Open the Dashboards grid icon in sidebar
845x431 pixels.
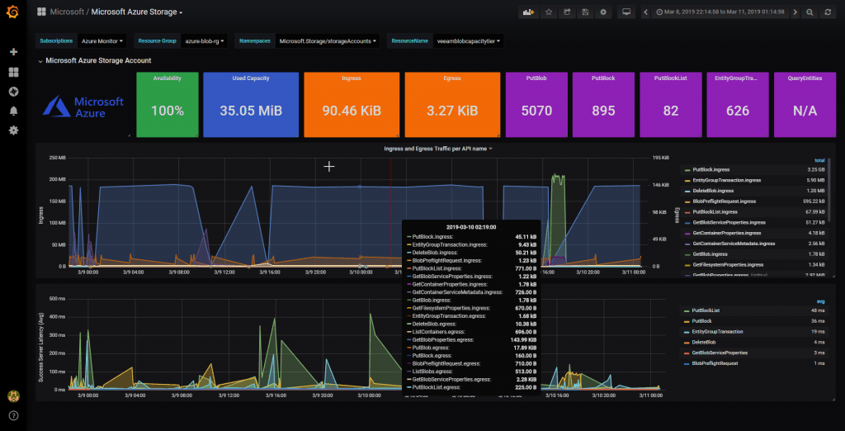click(x=13, y=72)
